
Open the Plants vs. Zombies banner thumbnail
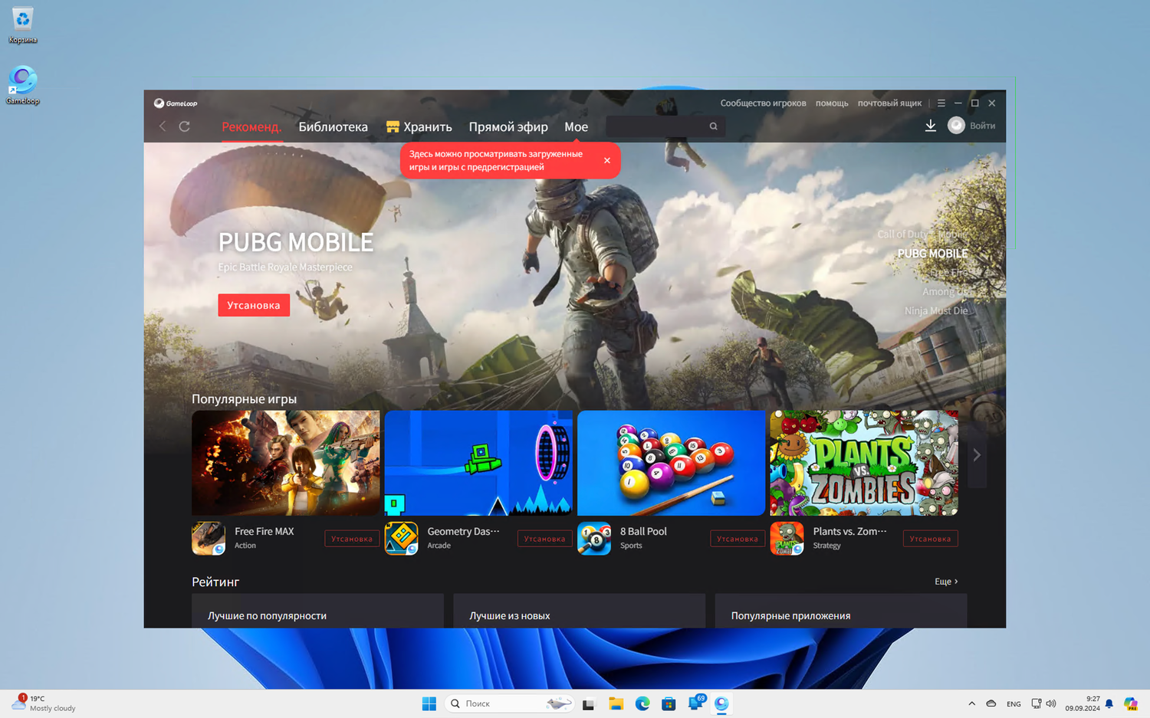pos(864,463)
